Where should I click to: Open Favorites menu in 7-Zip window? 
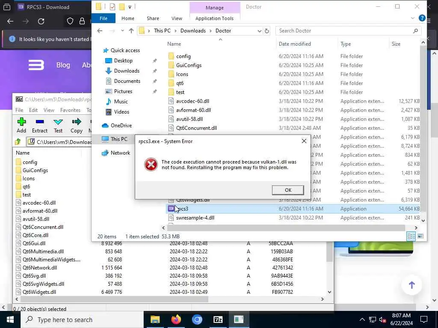(x=70, y=110)
